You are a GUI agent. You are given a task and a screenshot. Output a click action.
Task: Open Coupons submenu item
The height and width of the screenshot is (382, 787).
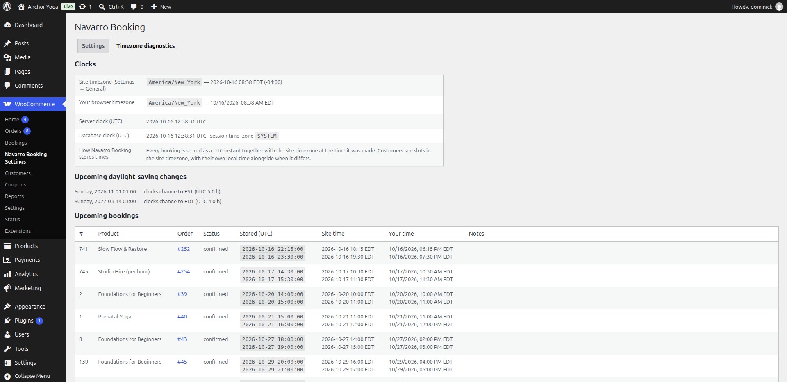[15, 185]
